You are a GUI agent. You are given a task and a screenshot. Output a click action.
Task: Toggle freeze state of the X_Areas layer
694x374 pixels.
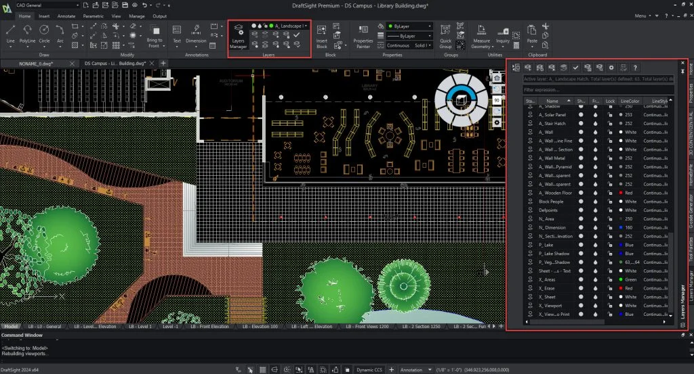click(595, 279)
